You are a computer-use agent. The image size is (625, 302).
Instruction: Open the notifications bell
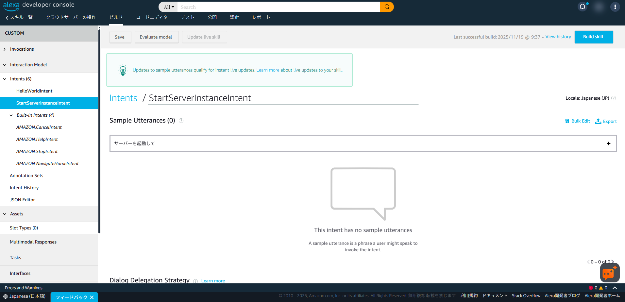click(583, 6)
